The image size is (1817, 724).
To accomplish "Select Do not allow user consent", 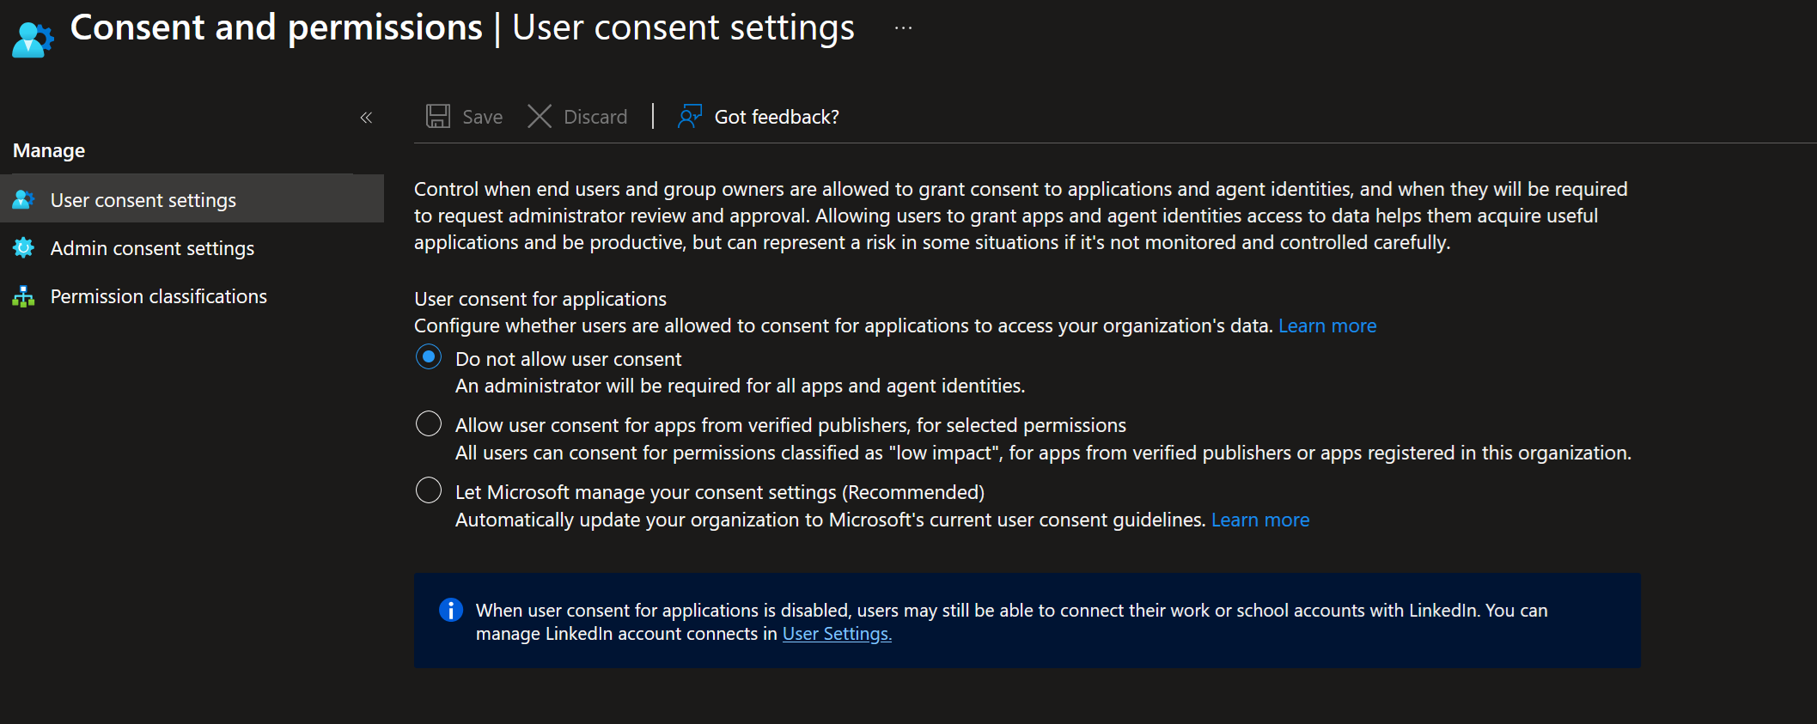I will [429, 357].
